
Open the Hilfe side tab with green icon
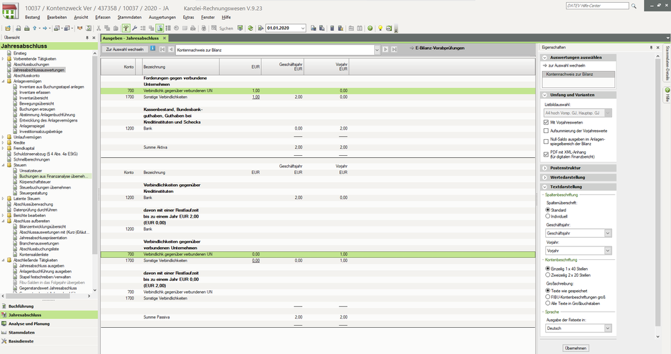[x=667, y=95]
